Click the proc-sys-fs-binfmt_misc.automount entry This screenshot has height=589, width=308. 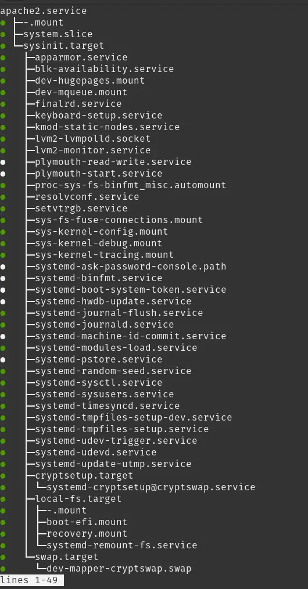131,185
